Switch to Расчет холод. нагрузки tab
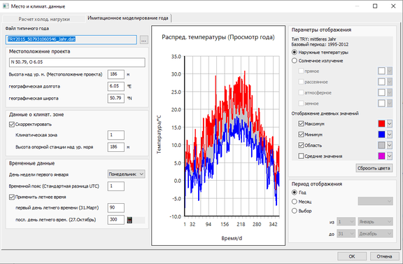 point(44,19)
